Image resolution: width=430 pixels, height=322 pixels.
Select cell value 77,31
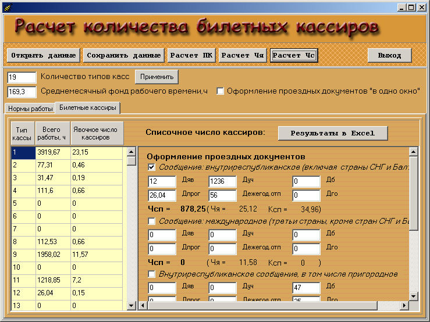point(53,166)
